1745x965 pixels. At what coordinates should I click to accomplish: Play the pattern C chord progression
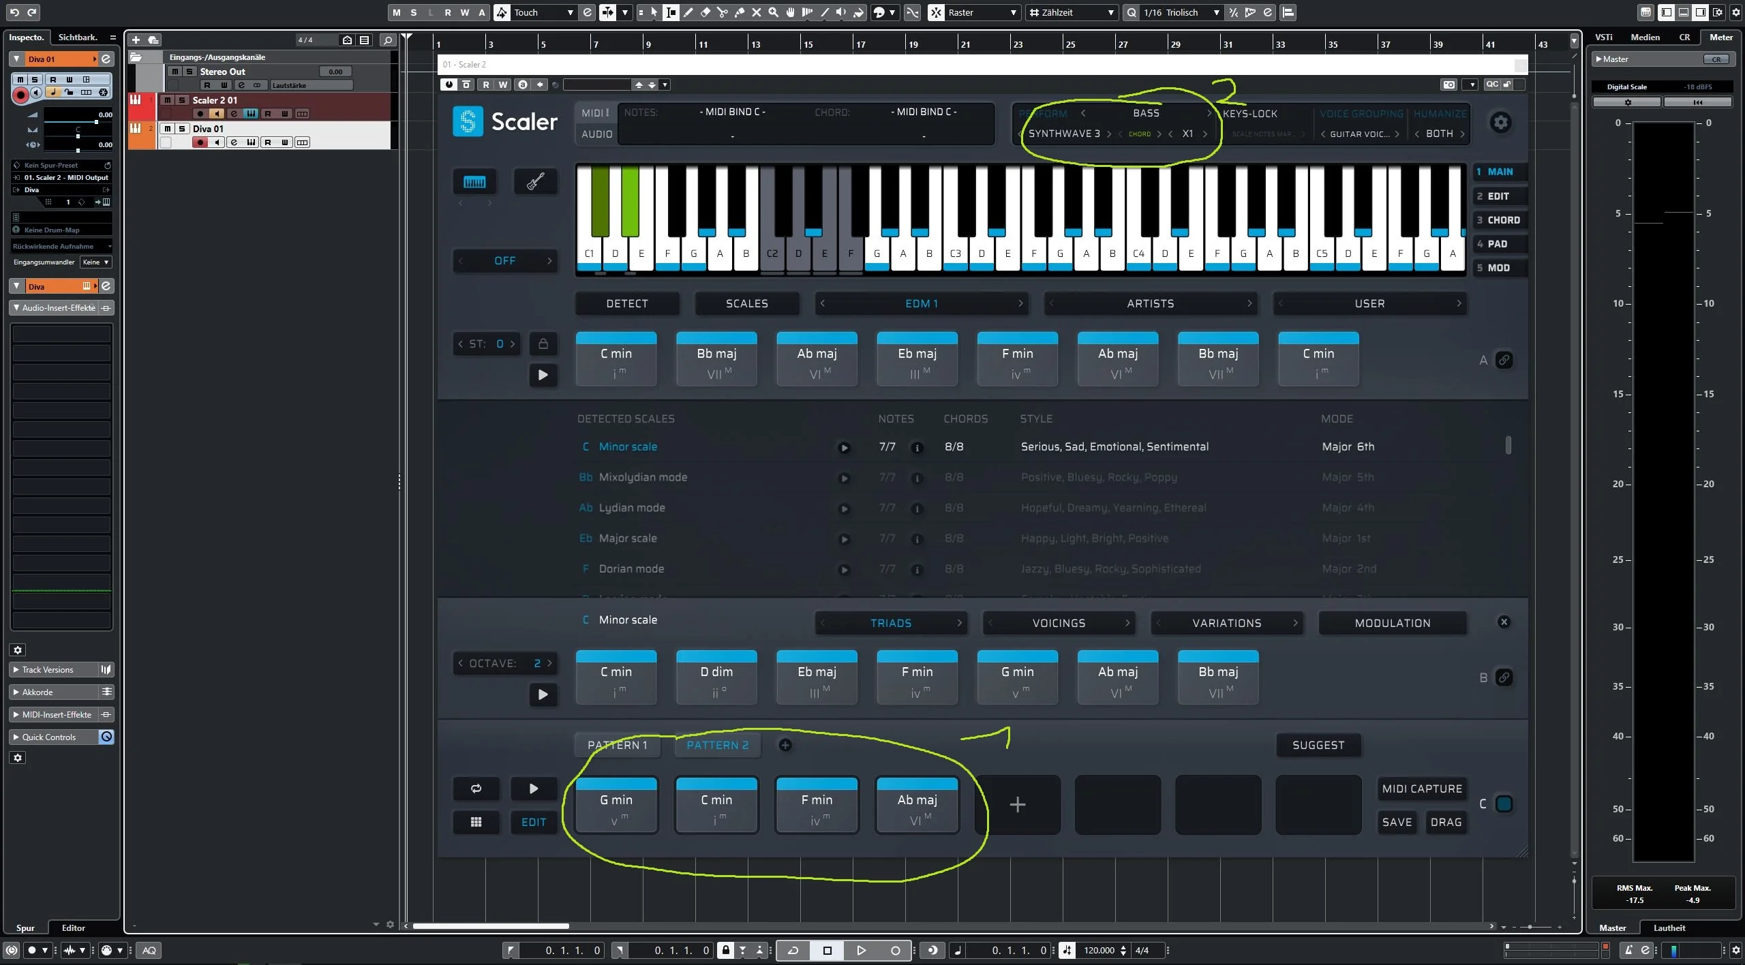tap(533, 788)
